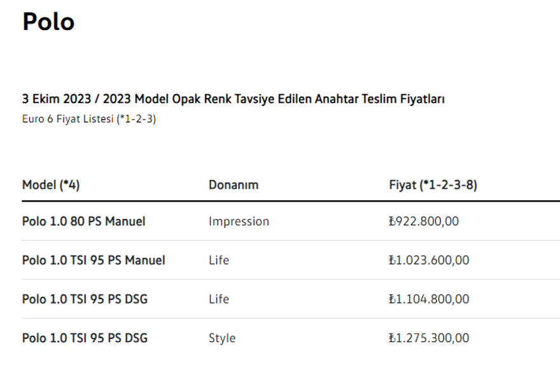Click the Polo page heading
Image resolution: width=560 pixels, height=374 pixels.
click(48, 22)
